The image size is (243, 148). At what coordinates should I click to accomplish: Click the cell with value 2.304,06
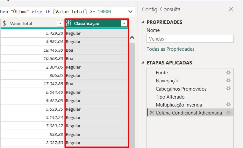pos(32,67)
